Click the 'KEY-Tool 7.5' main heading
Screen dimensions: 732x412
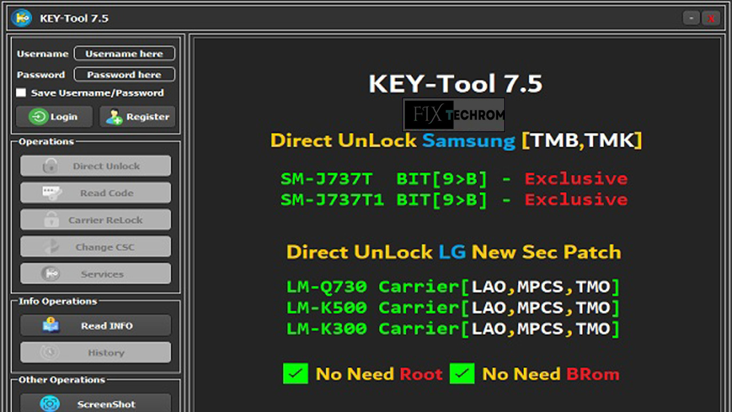[x=455, y=84]
